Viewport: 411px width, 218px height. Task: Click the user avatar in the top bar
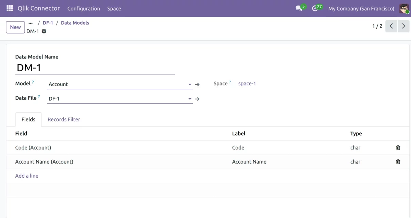[404, 9]
